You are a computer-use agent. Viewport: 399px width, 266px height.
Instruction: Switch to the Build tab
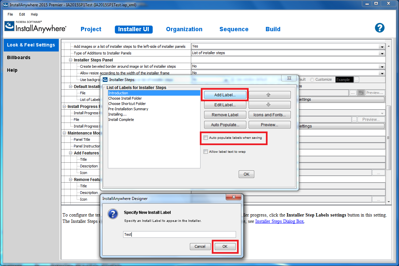273,29
